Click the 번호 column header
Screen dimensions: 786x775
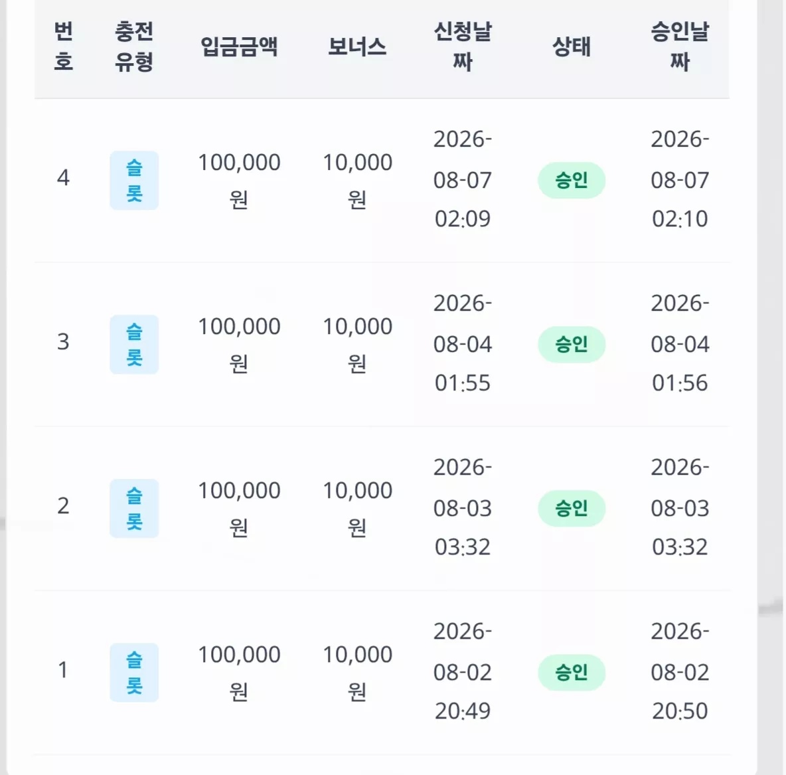click(x=64, y=46)
